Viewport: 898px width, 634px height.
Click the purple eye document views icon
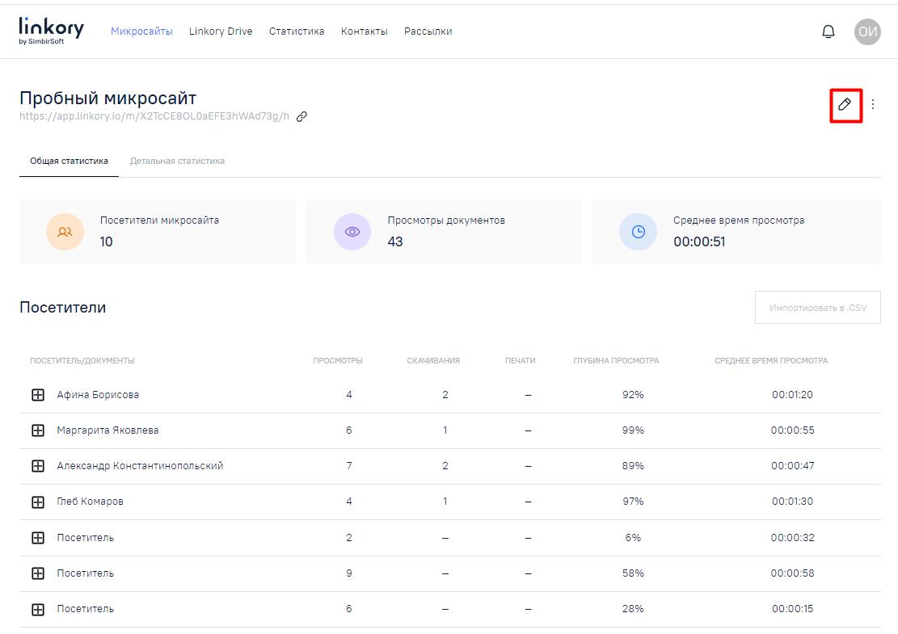352,232
